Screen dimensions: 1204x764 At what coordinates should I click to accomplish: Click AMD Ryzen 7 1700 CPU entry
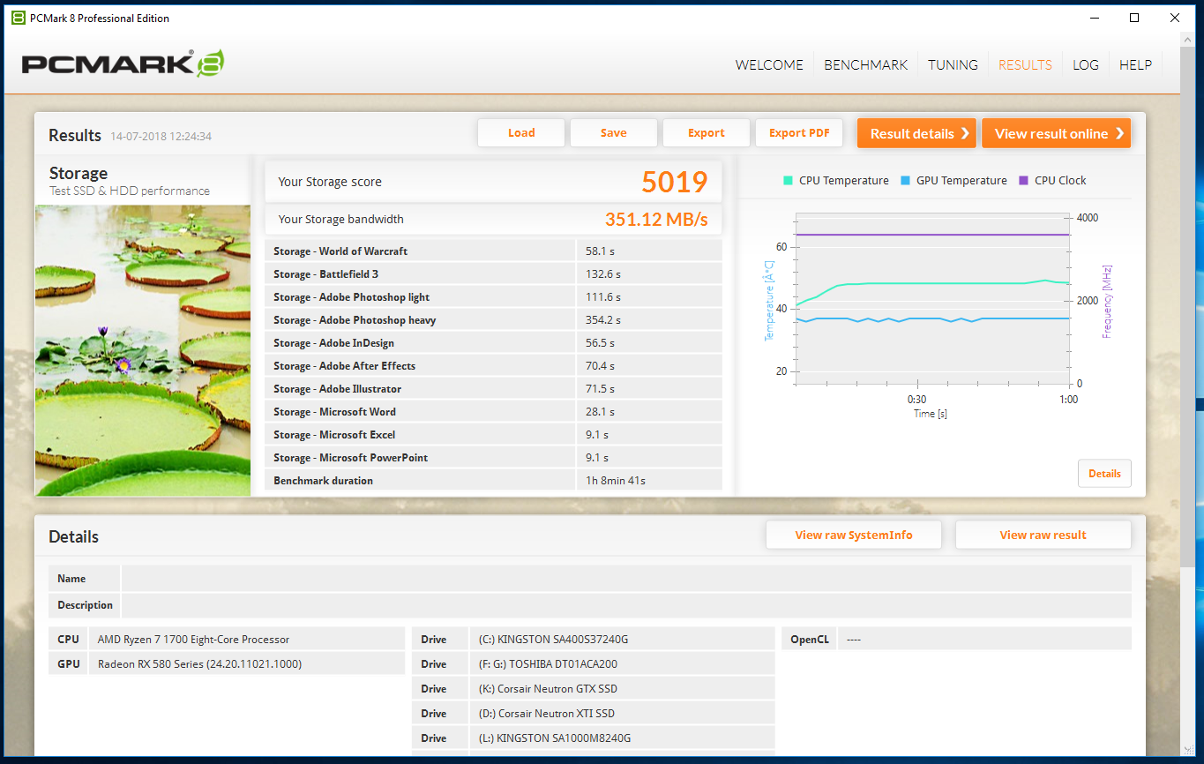(x=247, y=640)
